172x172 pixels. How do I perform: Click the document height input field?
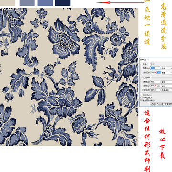pos(155,86)
